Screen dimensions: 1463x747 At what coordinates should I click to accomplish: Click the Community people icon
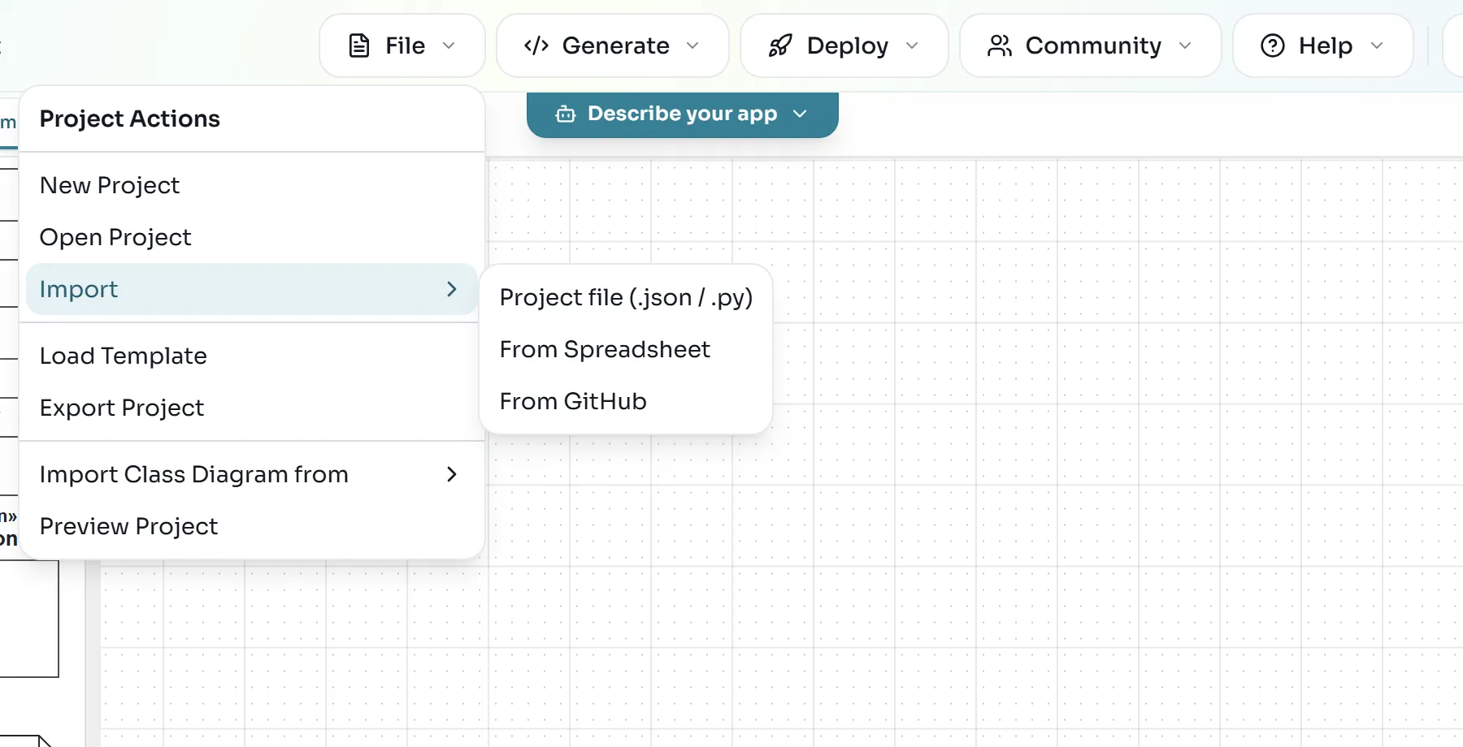coord(1000,45)
